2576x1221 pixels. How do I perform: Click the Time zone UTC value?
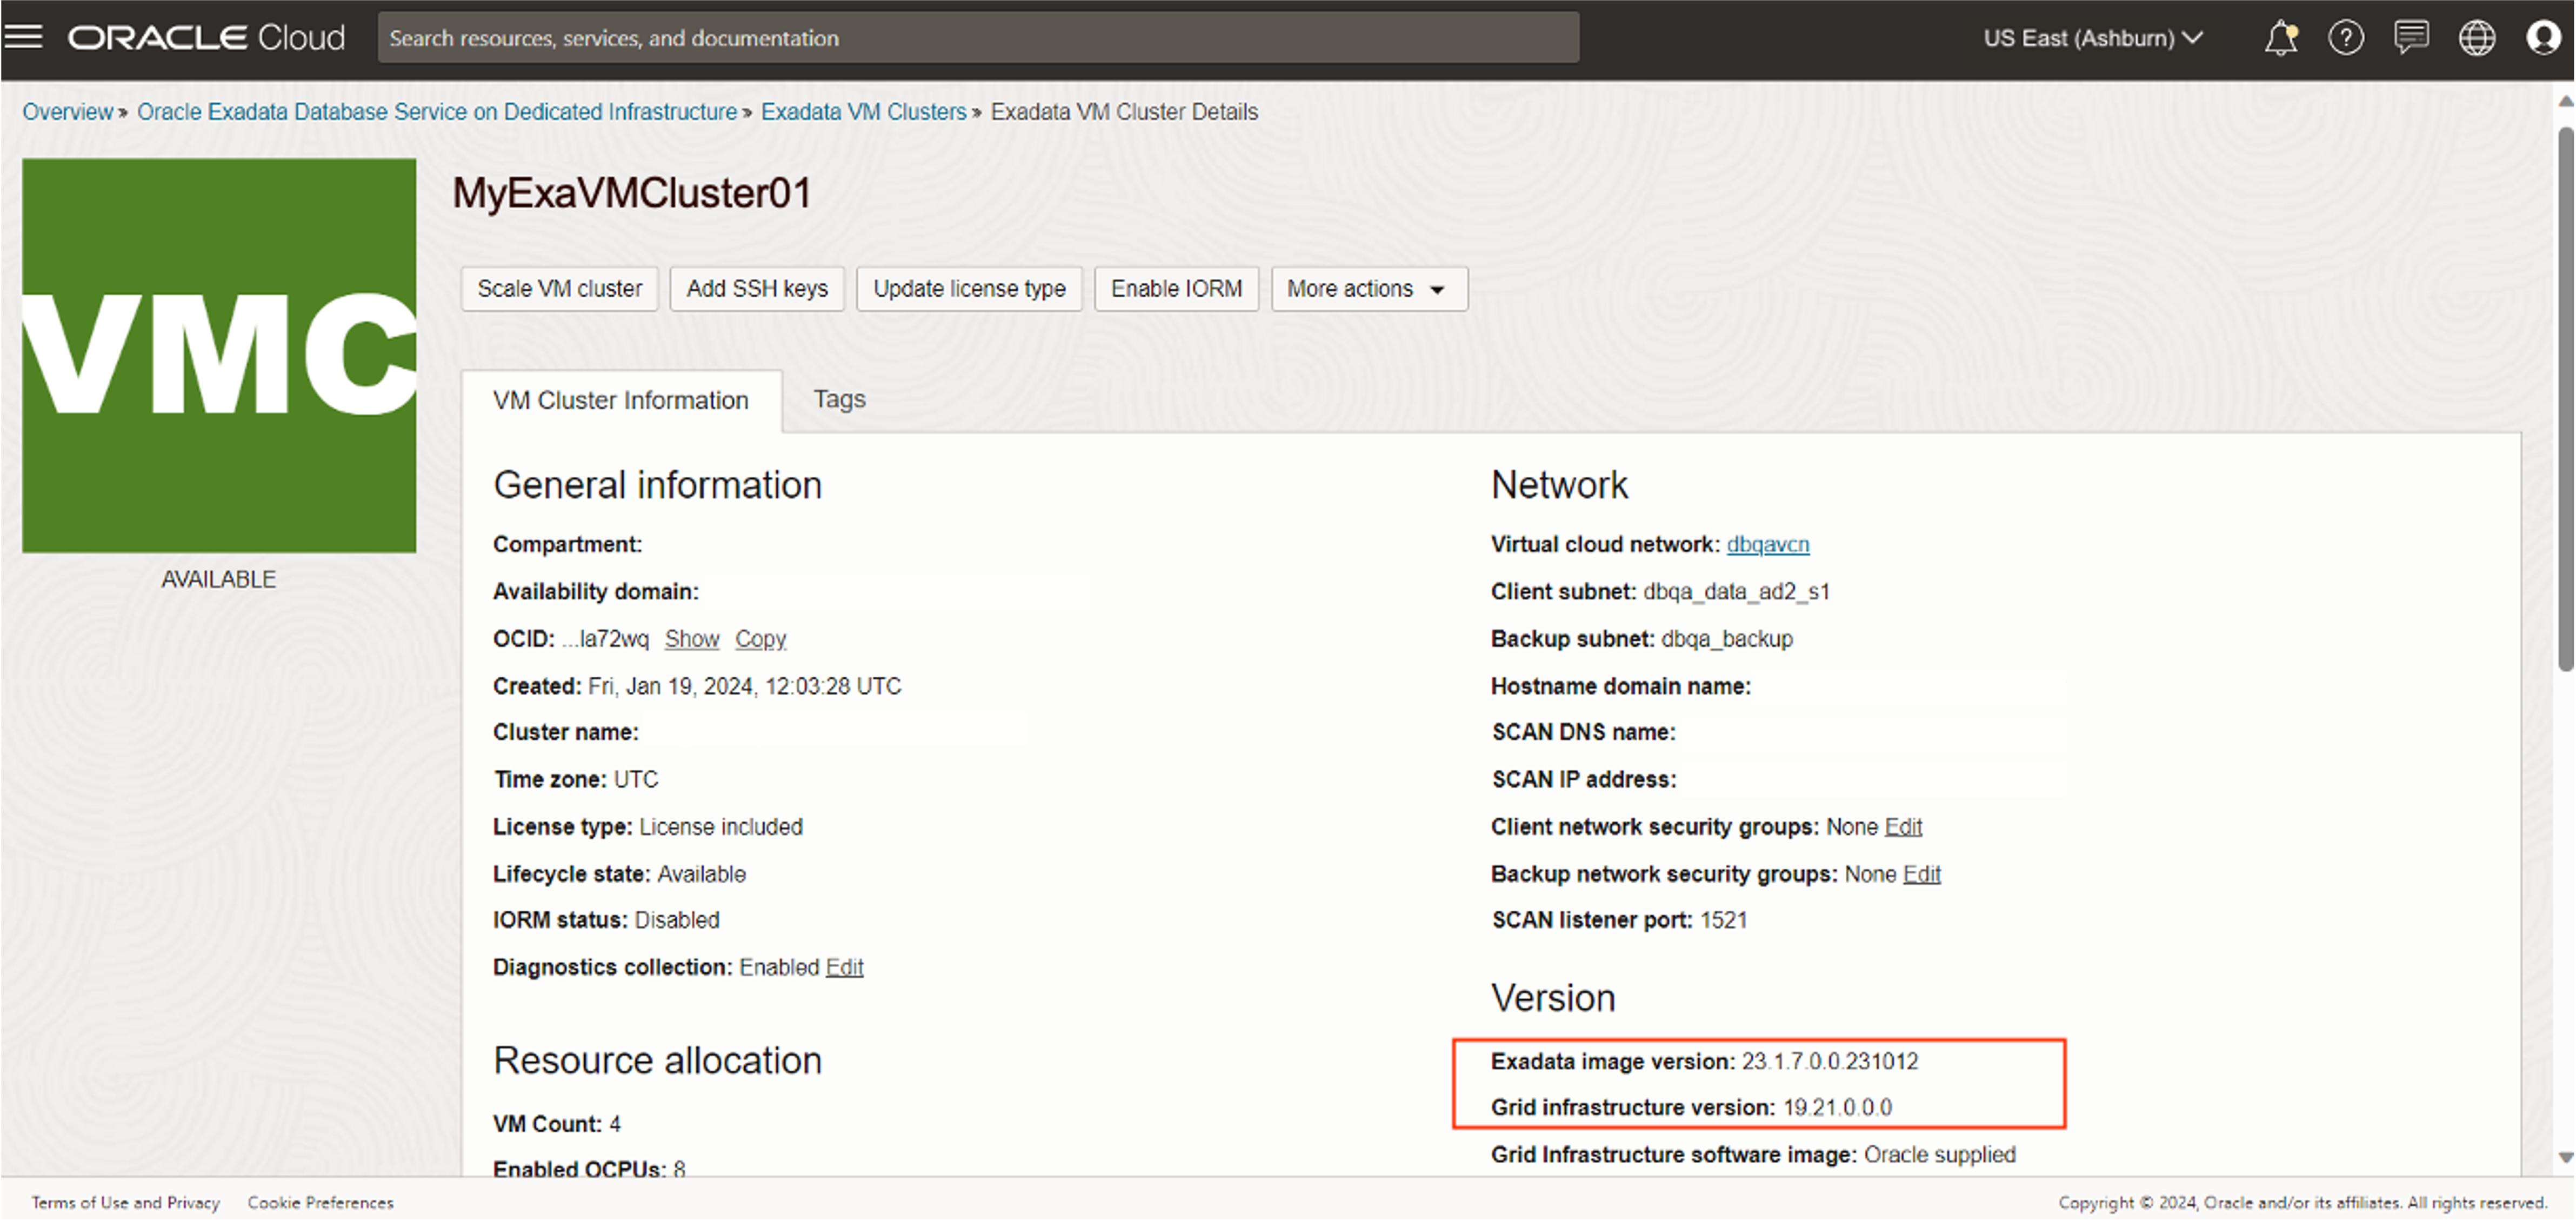pos(636,780)
